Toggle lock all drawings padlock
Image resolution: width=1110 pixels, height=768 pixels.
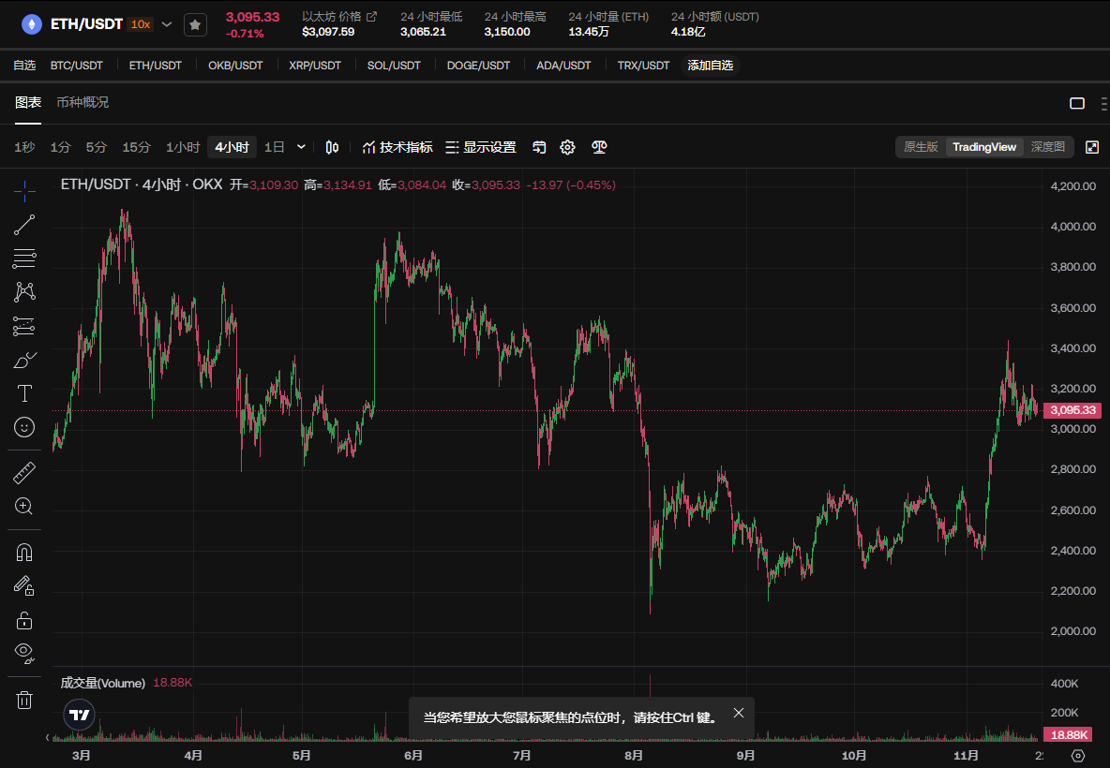(25, 620)
